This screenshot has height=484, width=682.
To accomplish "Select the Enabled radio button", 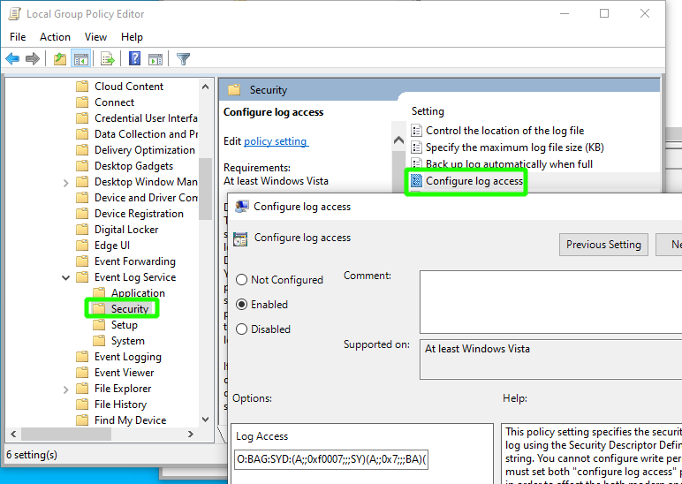I will (x=241, y=305).
